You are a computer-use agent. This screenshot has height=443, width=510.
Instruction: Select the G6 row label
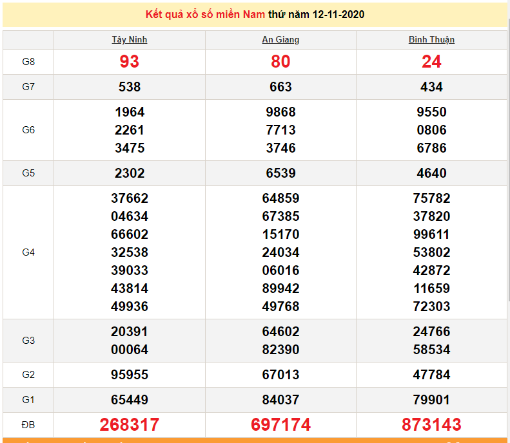28,130
